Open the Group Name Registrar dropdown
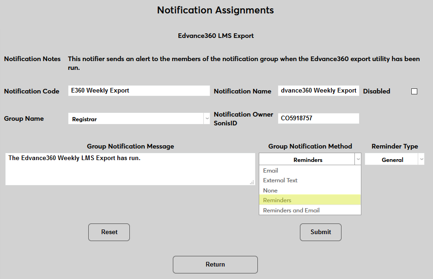Viewport: 433px width, 279px height. coord(139,118)
